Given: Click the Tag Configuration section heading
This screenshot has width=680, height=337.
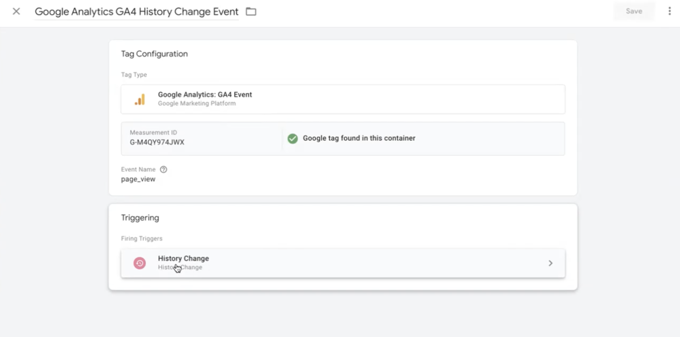Looking at the screenshot, I should coord(154,54).
